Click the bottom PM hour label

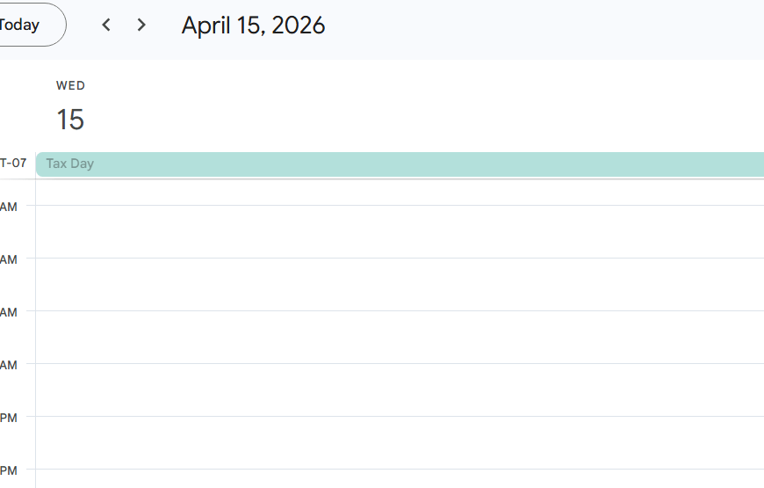coord(9,470)
